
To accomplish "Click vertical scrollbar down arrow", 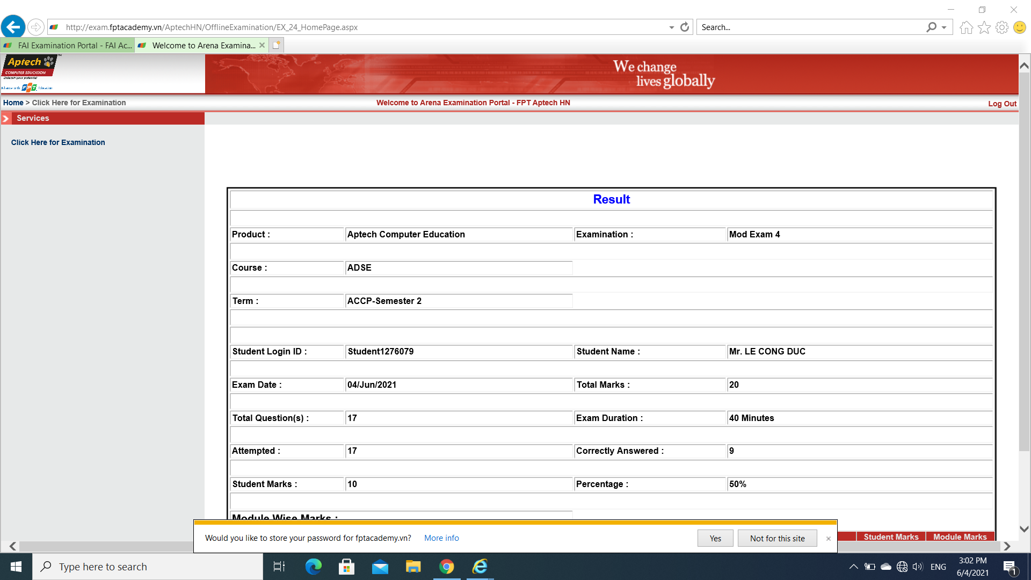I will [1024, 529].
